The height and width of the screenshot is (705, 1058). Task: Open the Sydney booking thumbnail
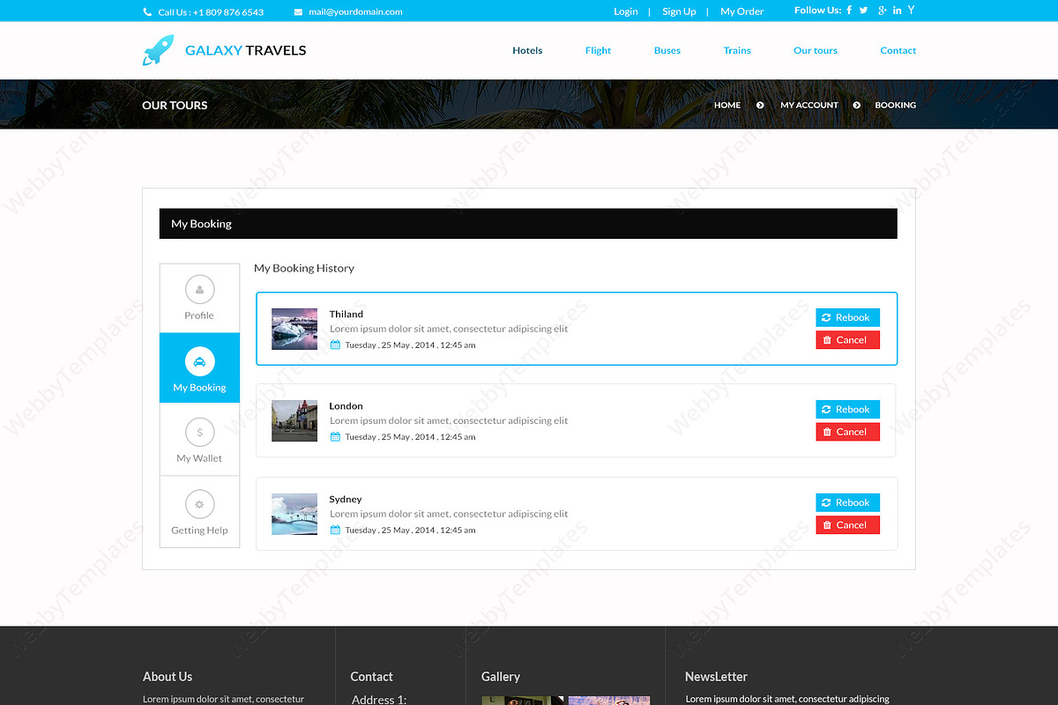click(294, 514)
